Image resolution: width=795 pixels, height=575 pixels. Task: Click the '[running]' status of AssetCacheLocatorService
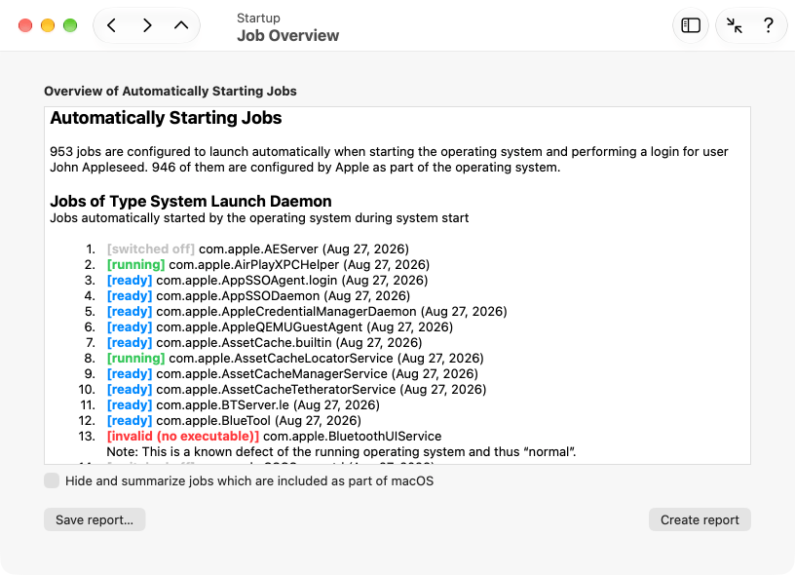point(135,359)
